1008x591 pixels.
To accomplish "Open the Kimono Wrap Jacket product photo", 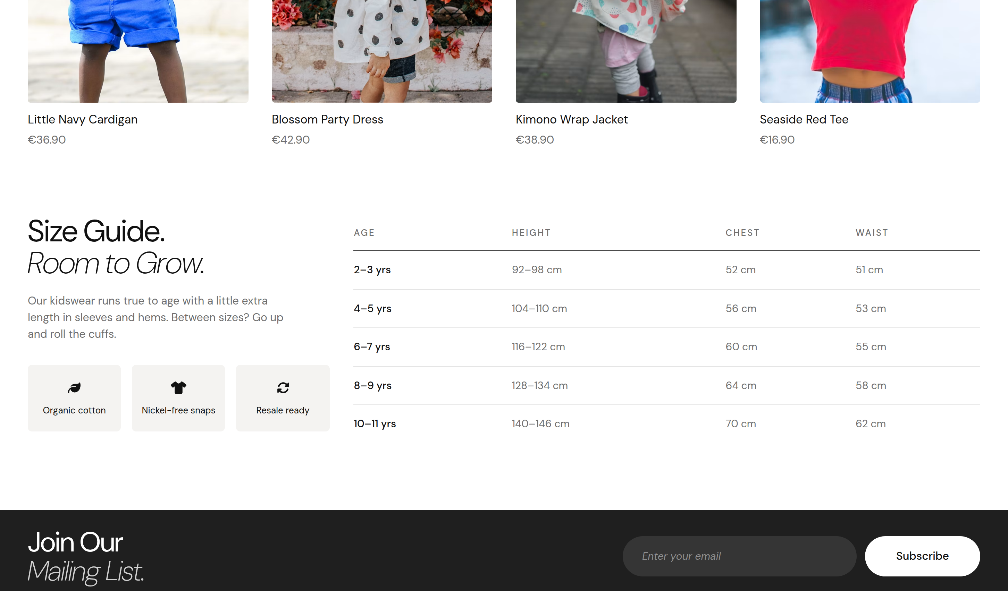I will (x=626, y=51).
